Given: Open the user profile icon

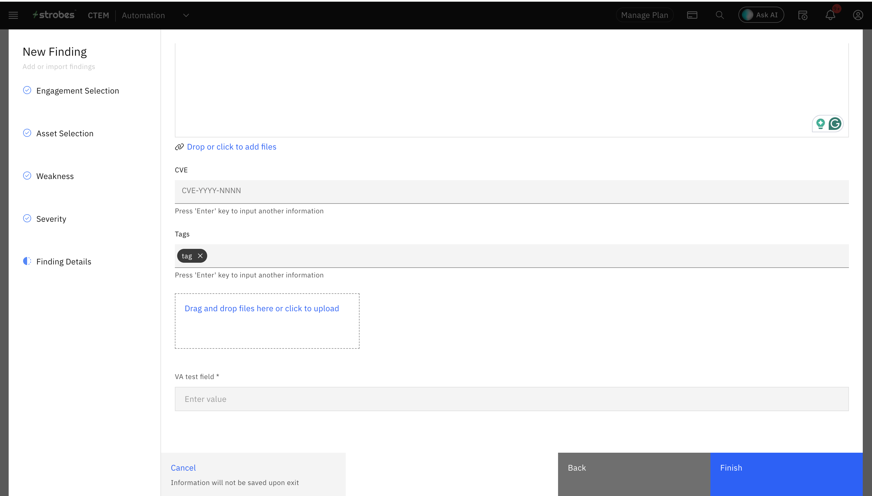Looking at the screenshot, I should (858, 15).
